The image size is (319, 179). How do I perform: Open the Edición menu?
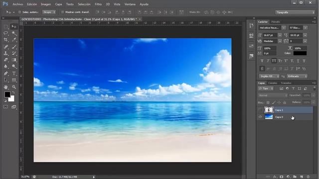[x=32, y=4]
